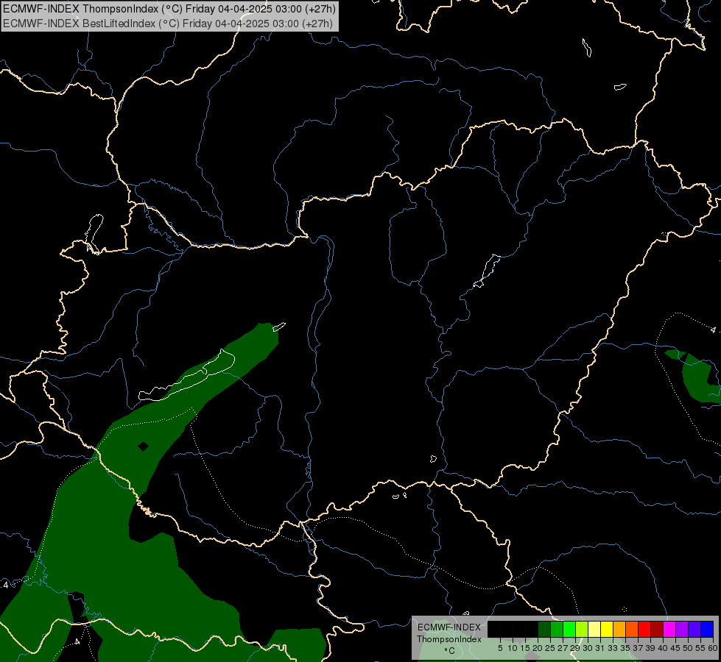The image size is (721, 662).
Task: Click the purple 45–50 legend swatch
Action: tap(682, 629)
